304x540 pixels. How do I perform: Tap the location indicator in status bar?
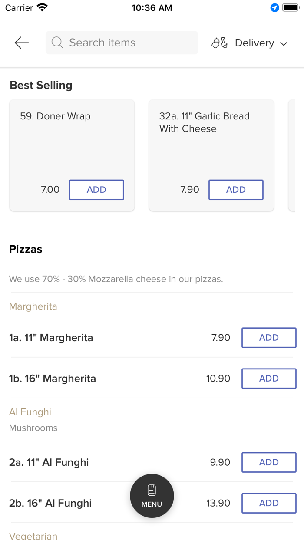tap(274, 8)
